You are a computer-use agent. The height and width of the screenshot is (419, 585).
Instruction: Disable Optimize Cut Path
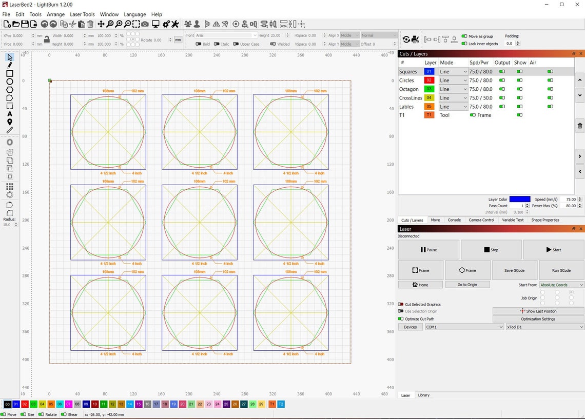(x=401, y=318)
